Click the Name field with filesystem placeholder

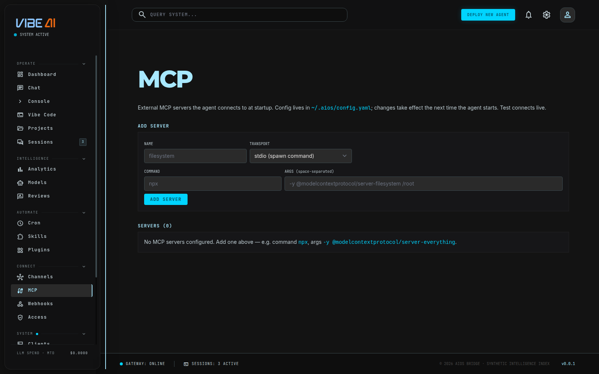(x=195, y=156)
